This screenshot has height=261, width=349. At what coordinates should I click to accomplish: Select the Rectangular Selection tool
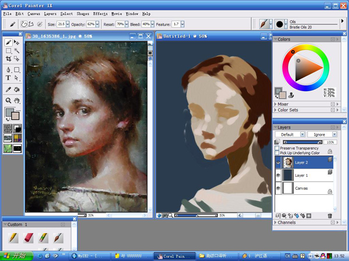9,50
